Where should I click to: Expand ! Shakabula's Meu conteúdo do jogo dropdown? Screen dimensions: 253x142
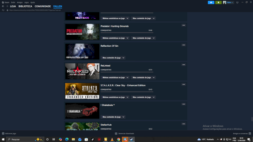[113, 117]
